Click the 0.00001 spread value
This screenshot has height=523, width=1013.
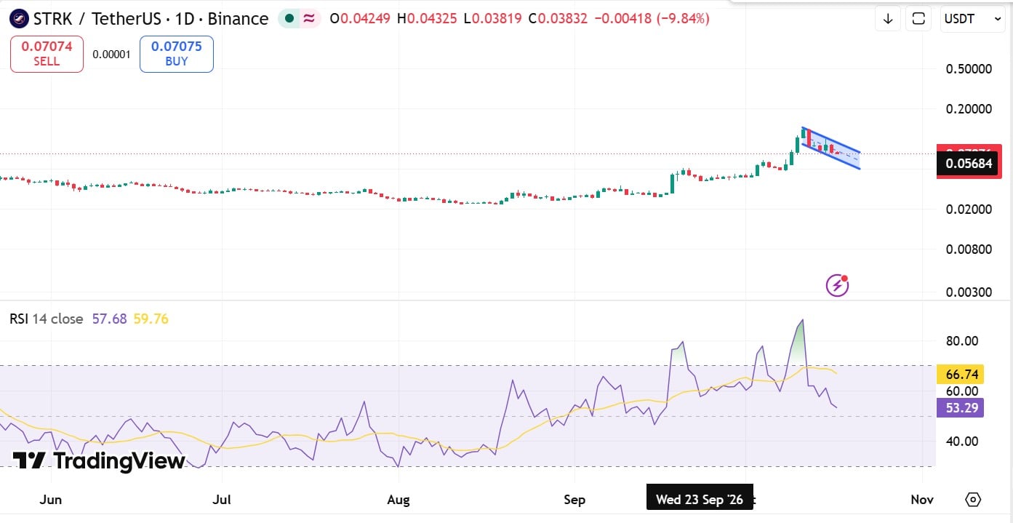(x=111, y=55)
